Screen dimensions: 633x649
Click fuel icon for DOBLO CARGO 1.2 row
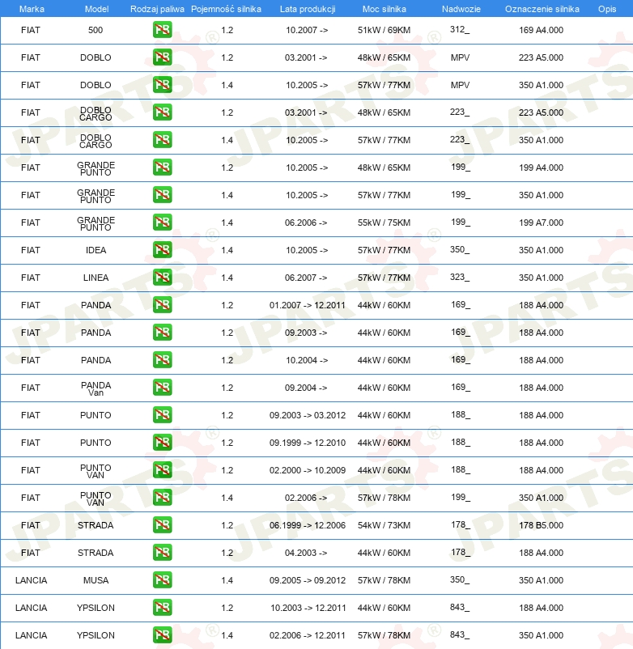(x=162, y=112)
